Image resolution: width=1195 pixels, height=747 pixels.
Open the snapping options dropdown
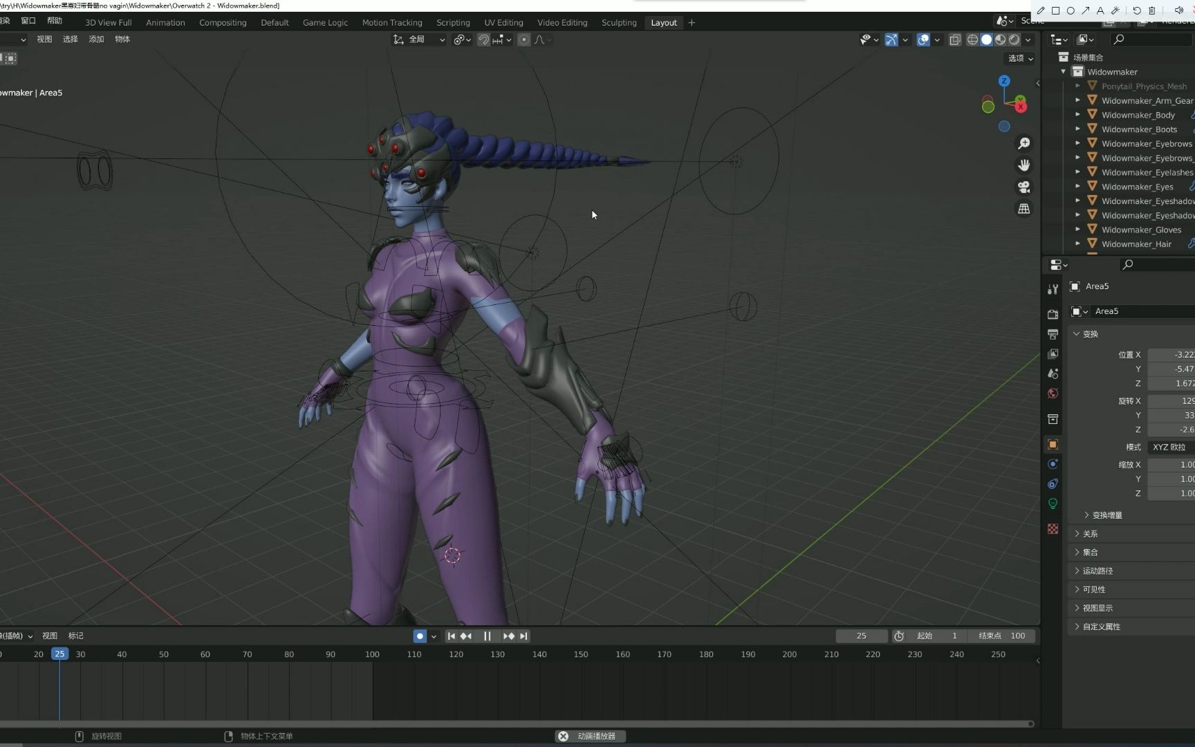(502, 39)
